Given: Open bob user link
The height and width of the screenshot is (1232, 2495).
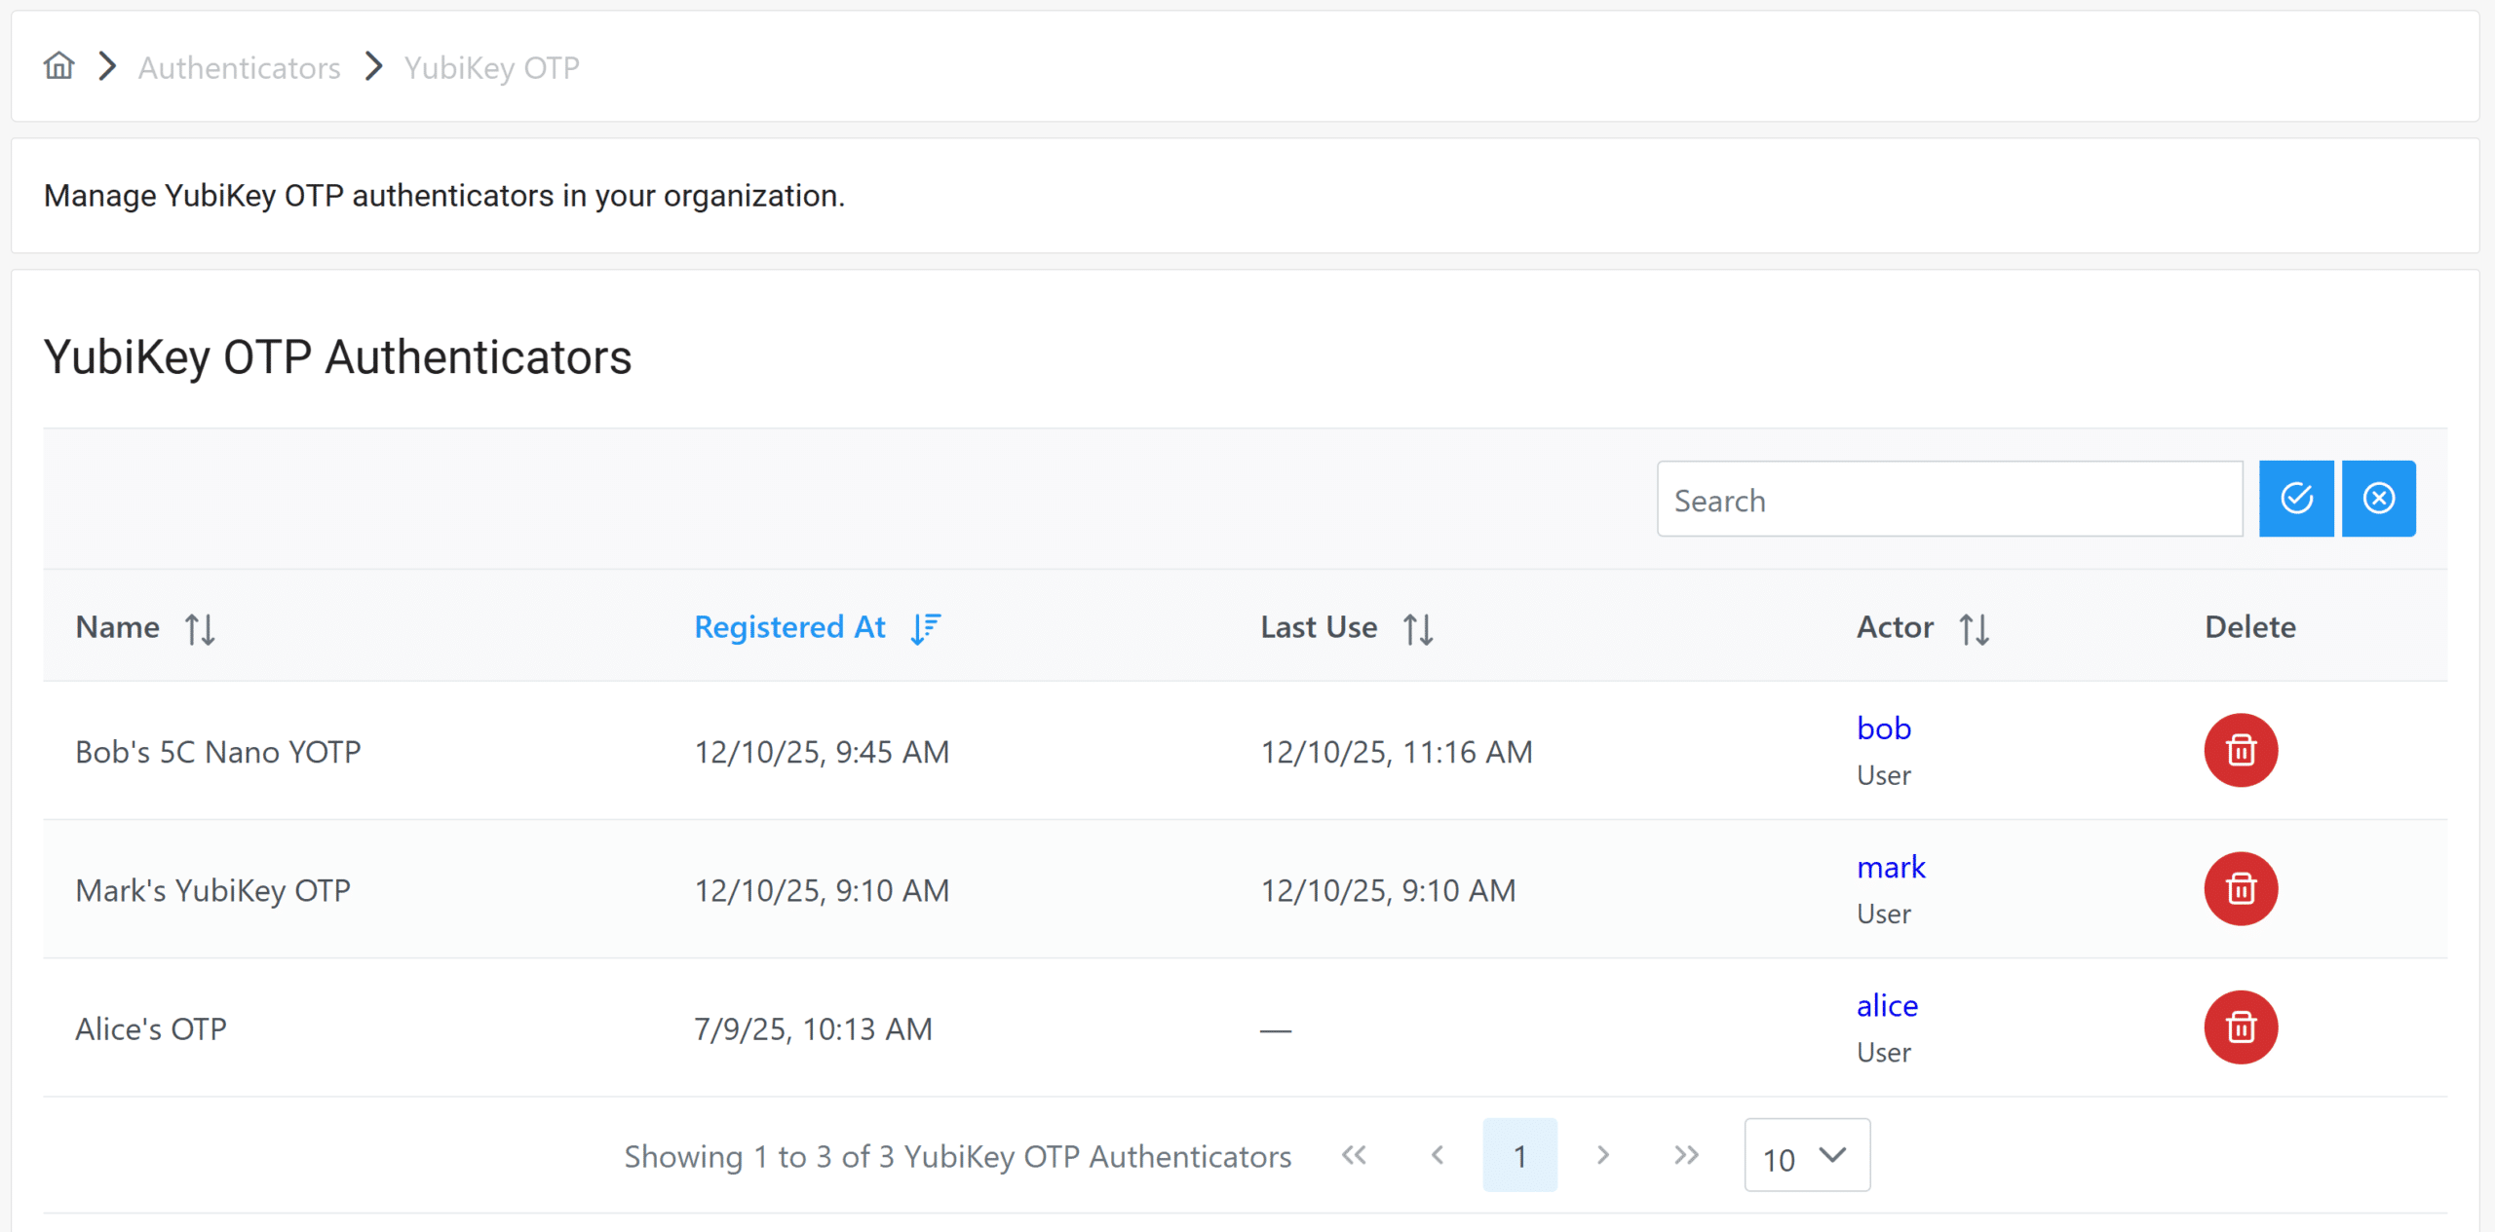Looking at the screenshot, I should (x=1883, y=728).
